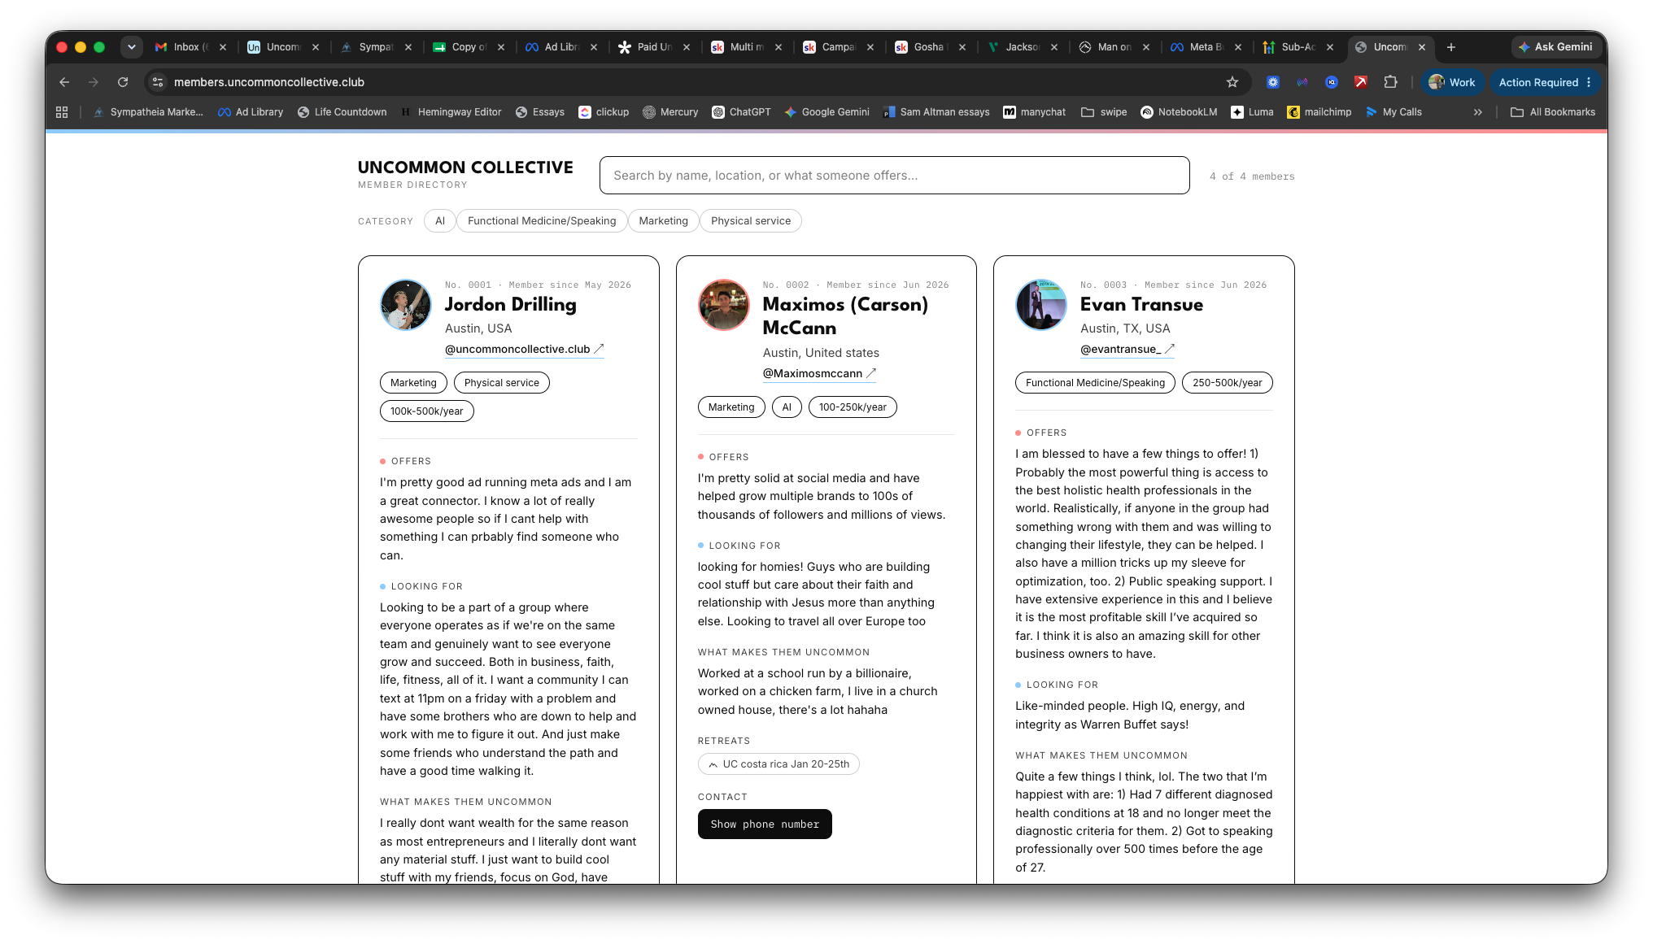Open the mailchimp bookmark
The width and height of the screenshot is (1653, 944).
coord(1319,112)
